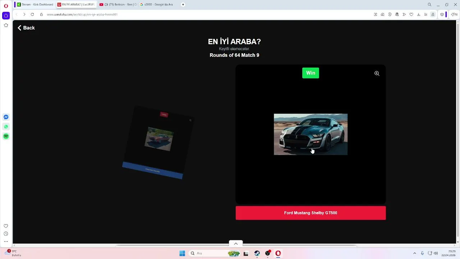
Task: Open WhatsApp in the sidebar
Action: (x=6, y=127)
